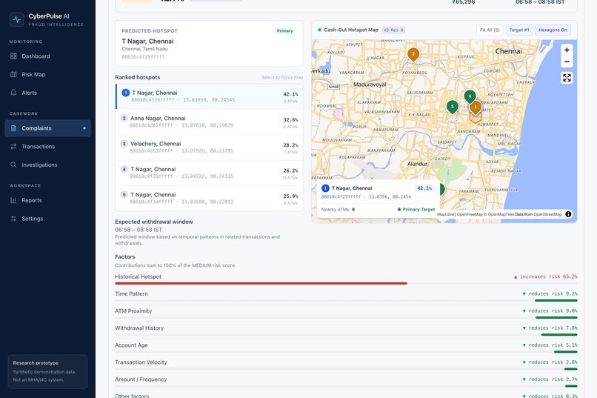
Task: Click Historical Hotspot red factor bar
Action: click(261, 283)
